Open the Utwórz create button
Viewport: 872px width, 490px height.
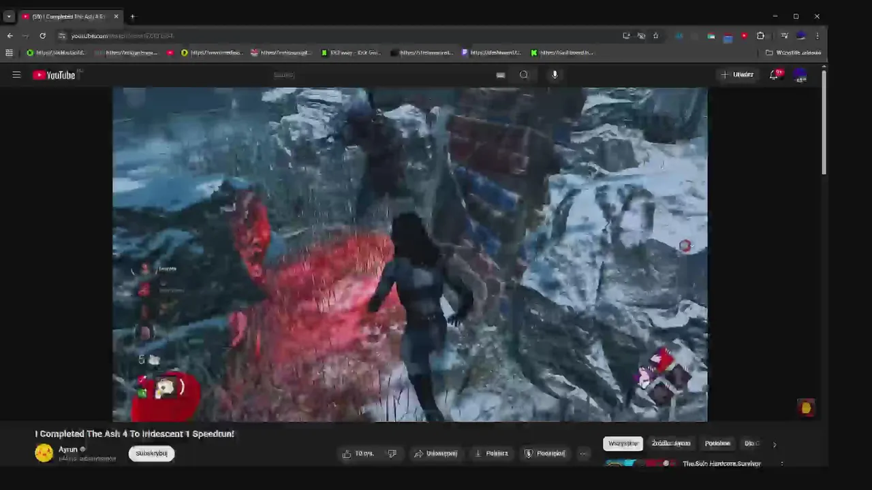pyautogui.click(x=738, y=75)
